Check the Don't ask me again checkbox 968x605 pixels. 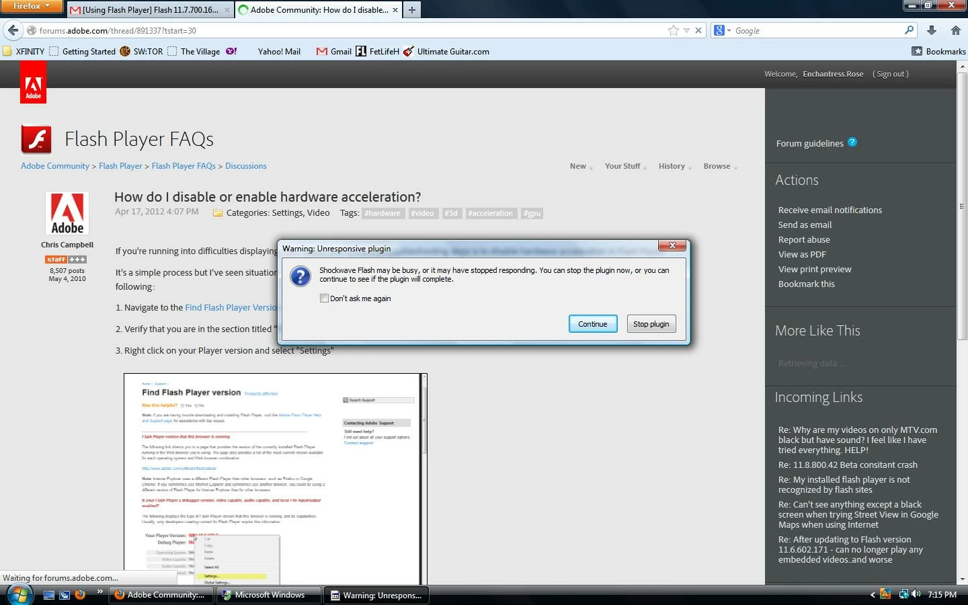(324, 298)
